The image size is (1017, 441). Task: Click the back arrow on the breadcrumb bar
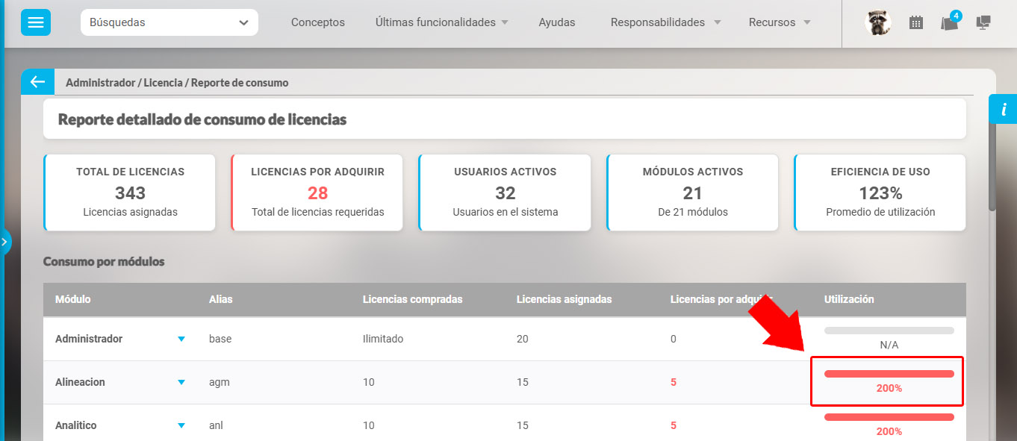tap(37, 81)
